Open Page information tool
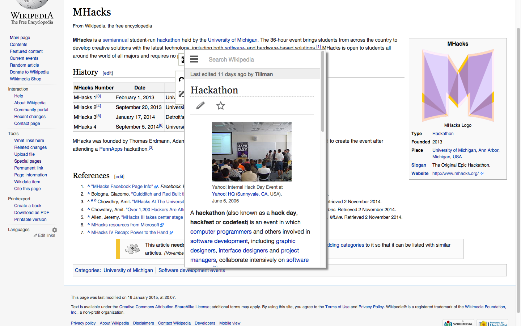 pos(30,175)
